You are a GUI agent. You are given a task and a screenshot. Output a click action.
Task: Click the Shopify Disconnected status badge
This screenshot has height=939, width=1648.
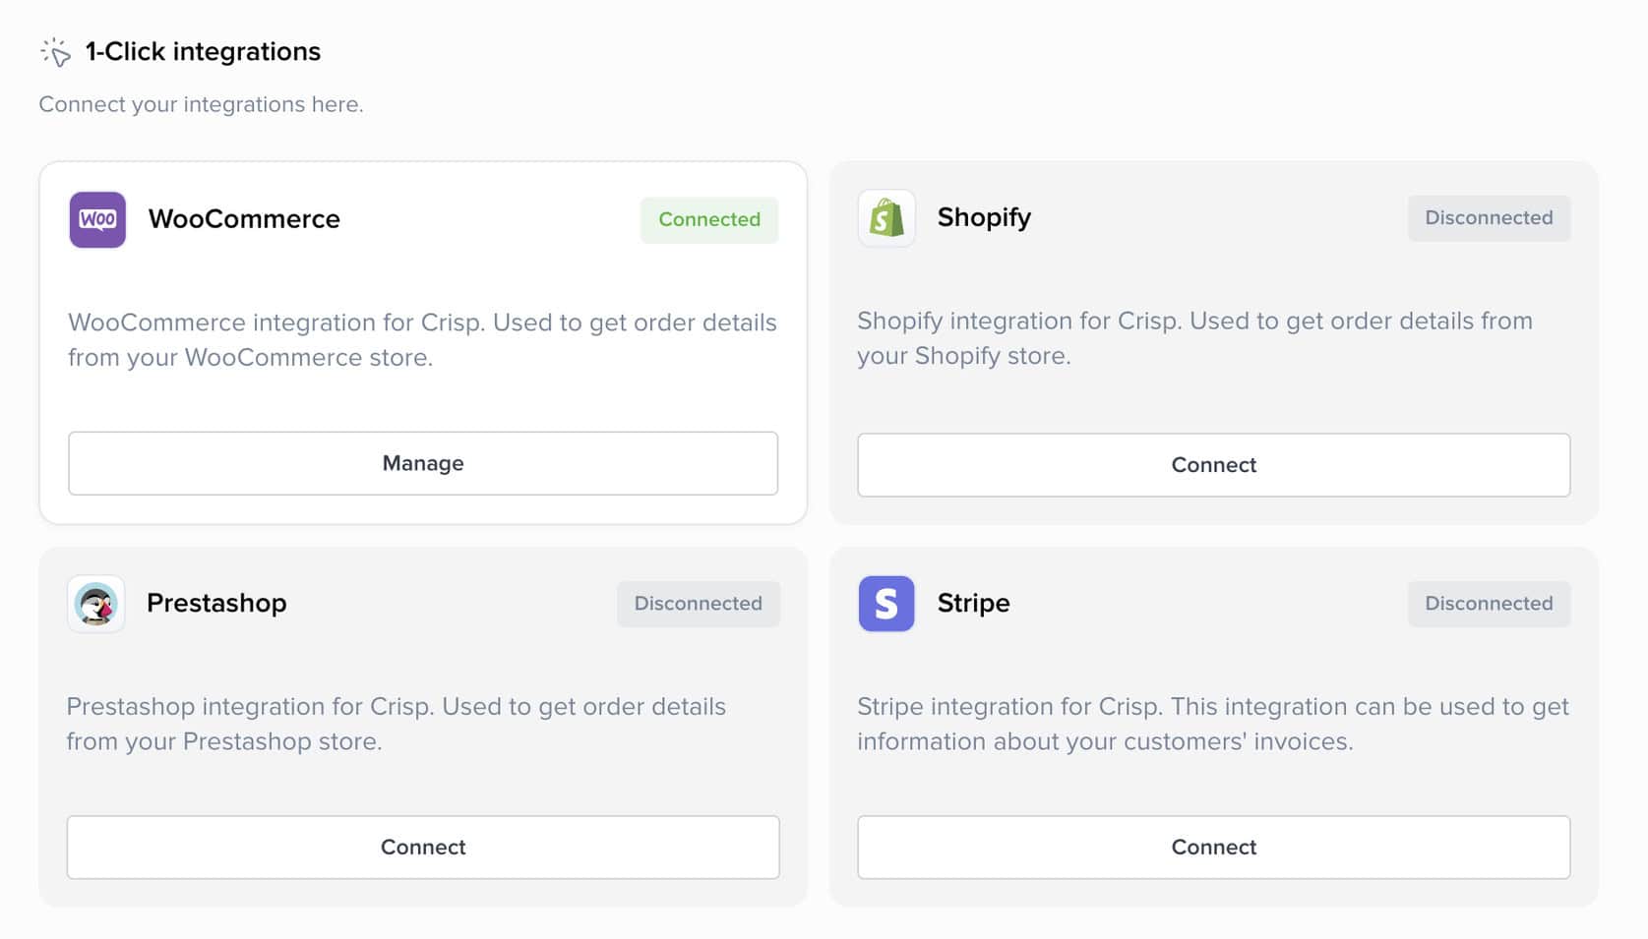click(x=1489, y=218)
